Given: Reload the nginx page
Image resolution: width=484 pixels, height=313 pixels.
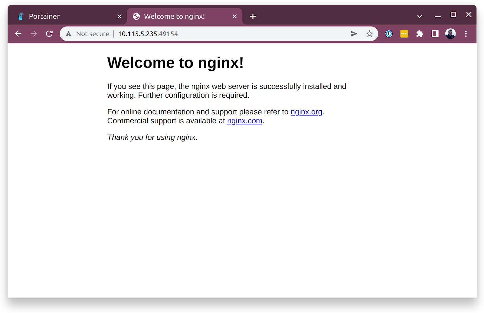Looking at the screenshot, I should pyautogui.click(x=49, y=34).
